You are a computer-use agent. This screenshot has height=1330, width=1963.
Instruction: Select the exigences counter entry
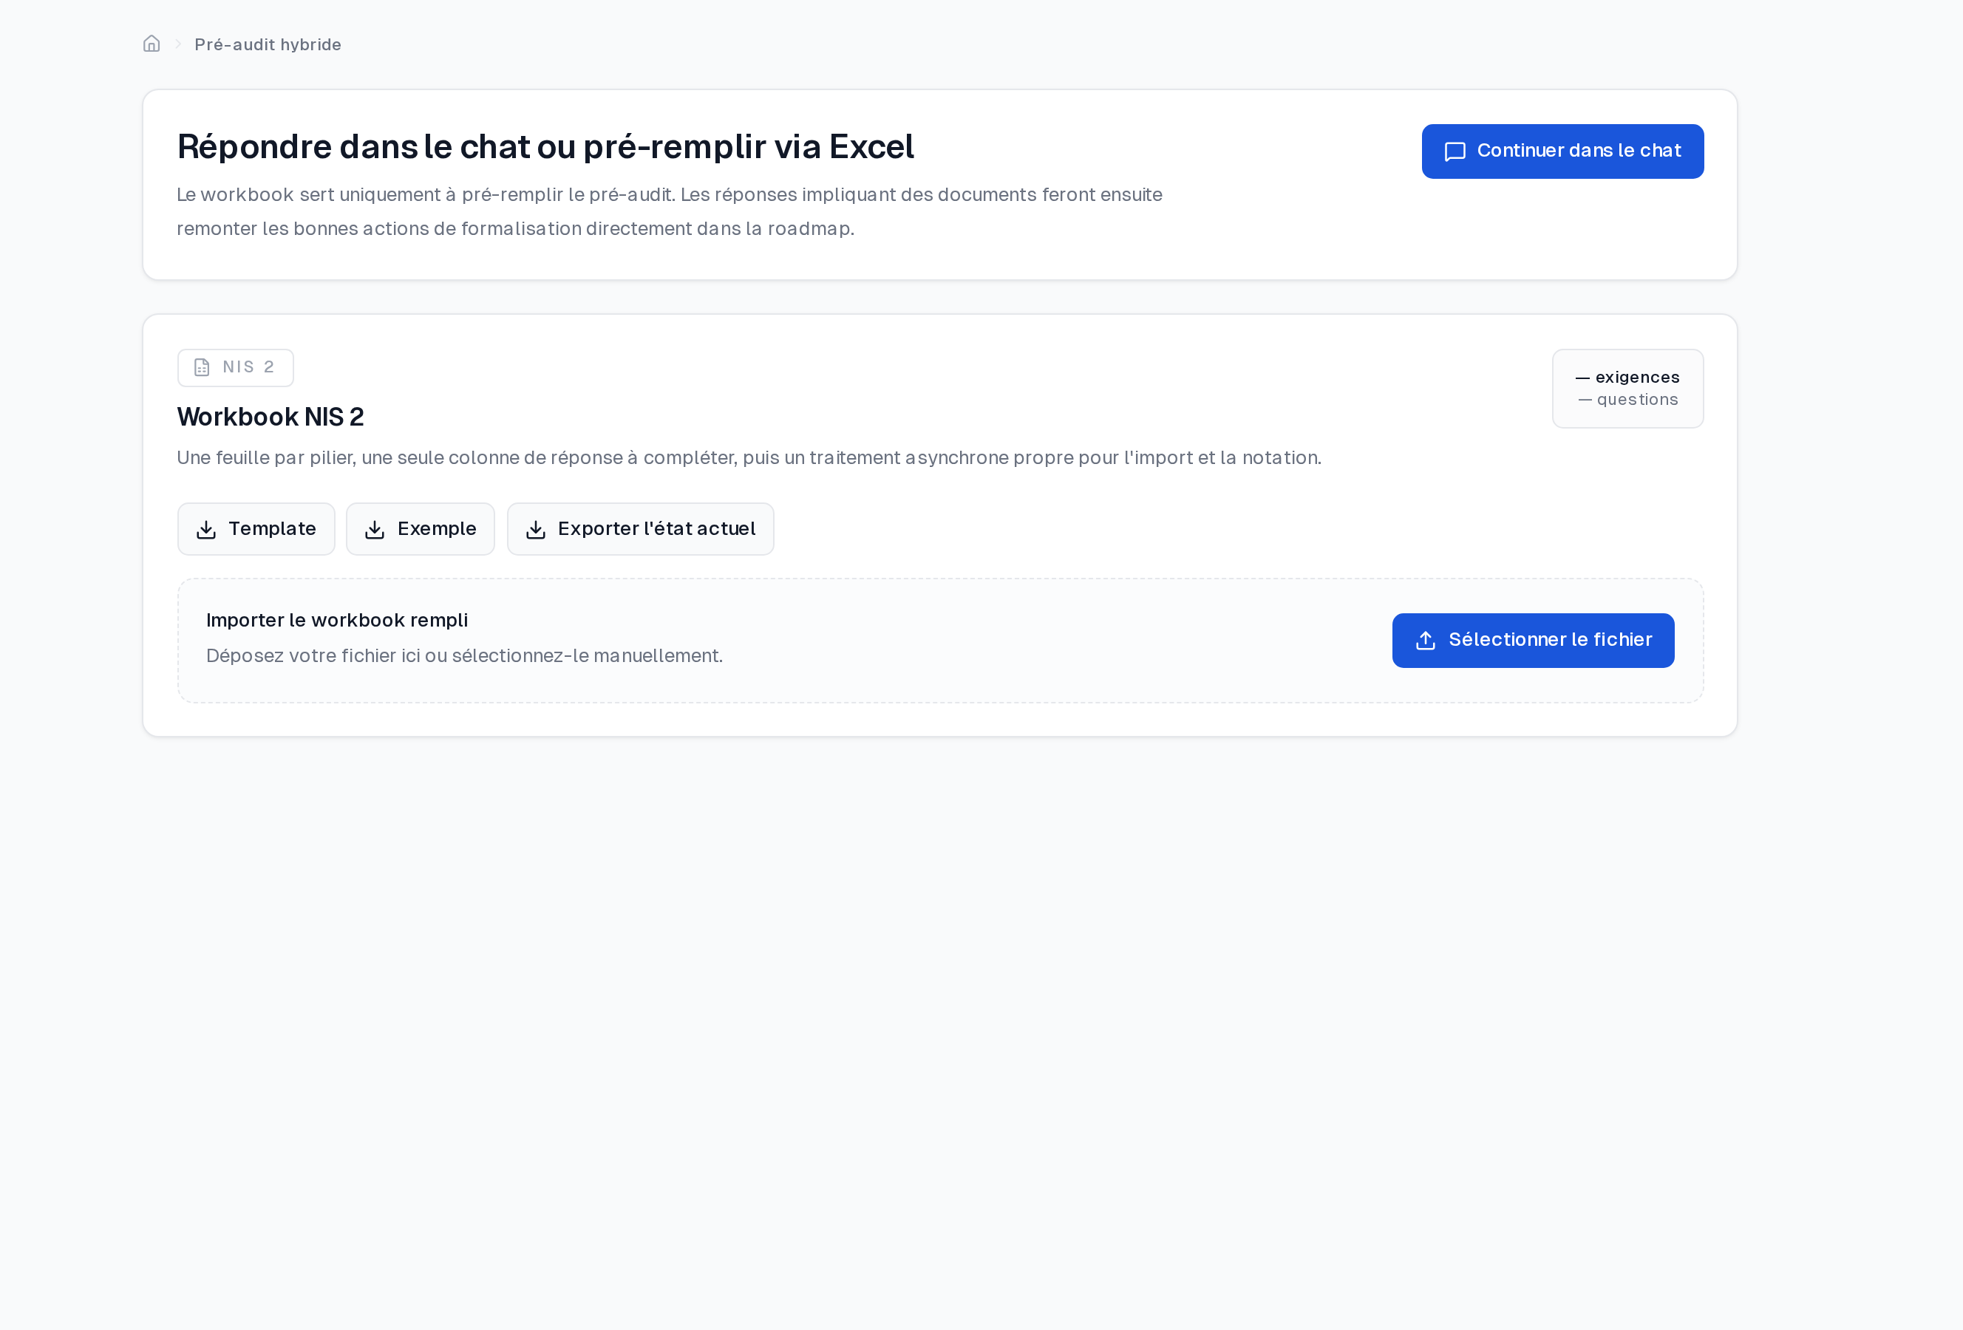[x=1627, y=377]
